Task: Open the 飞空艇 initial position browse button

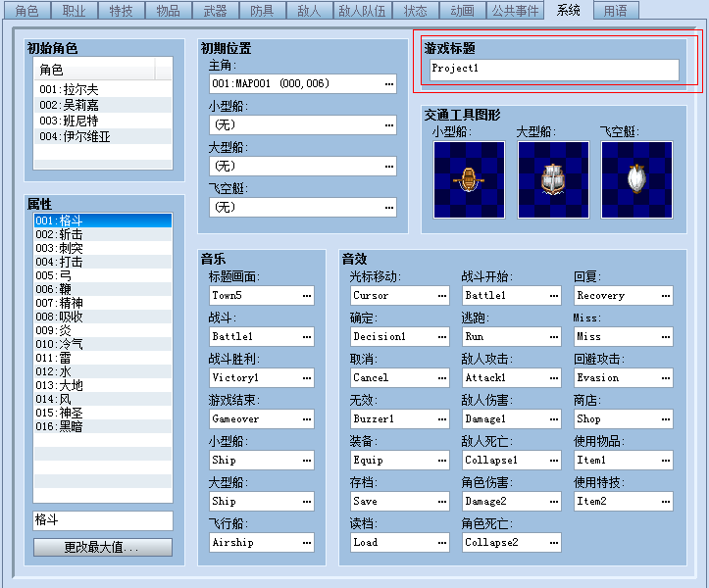Action: tap(389, 208)
